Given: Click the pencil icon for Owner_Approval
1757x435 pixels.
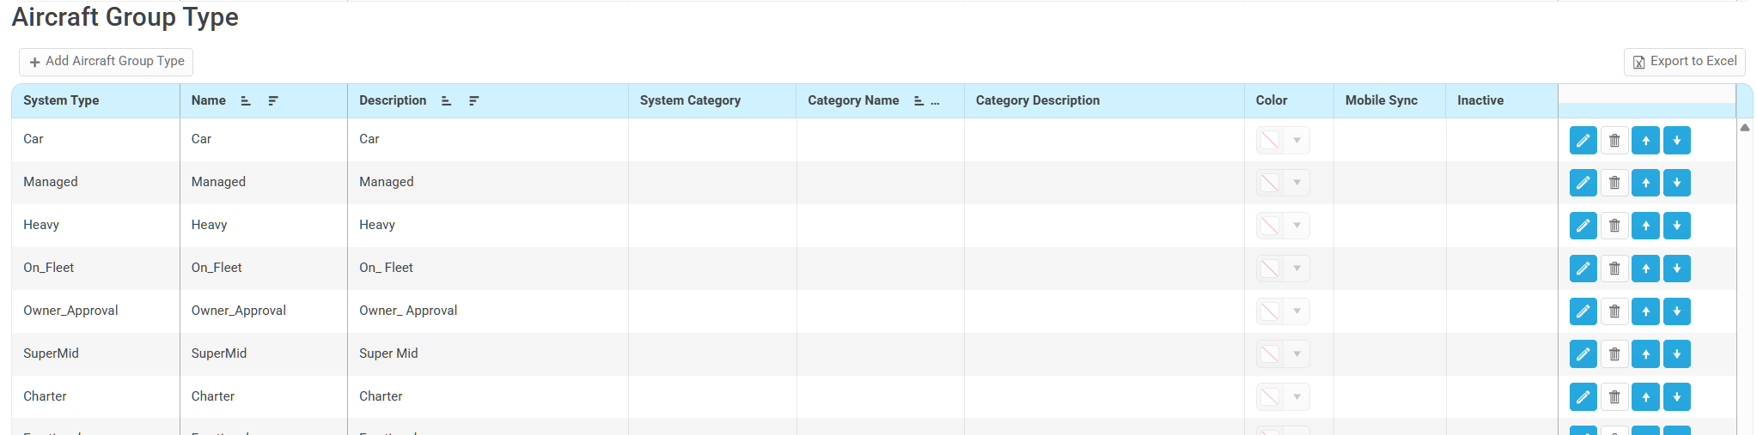Looking at the screenshot, I should [x=1583, y=311].
